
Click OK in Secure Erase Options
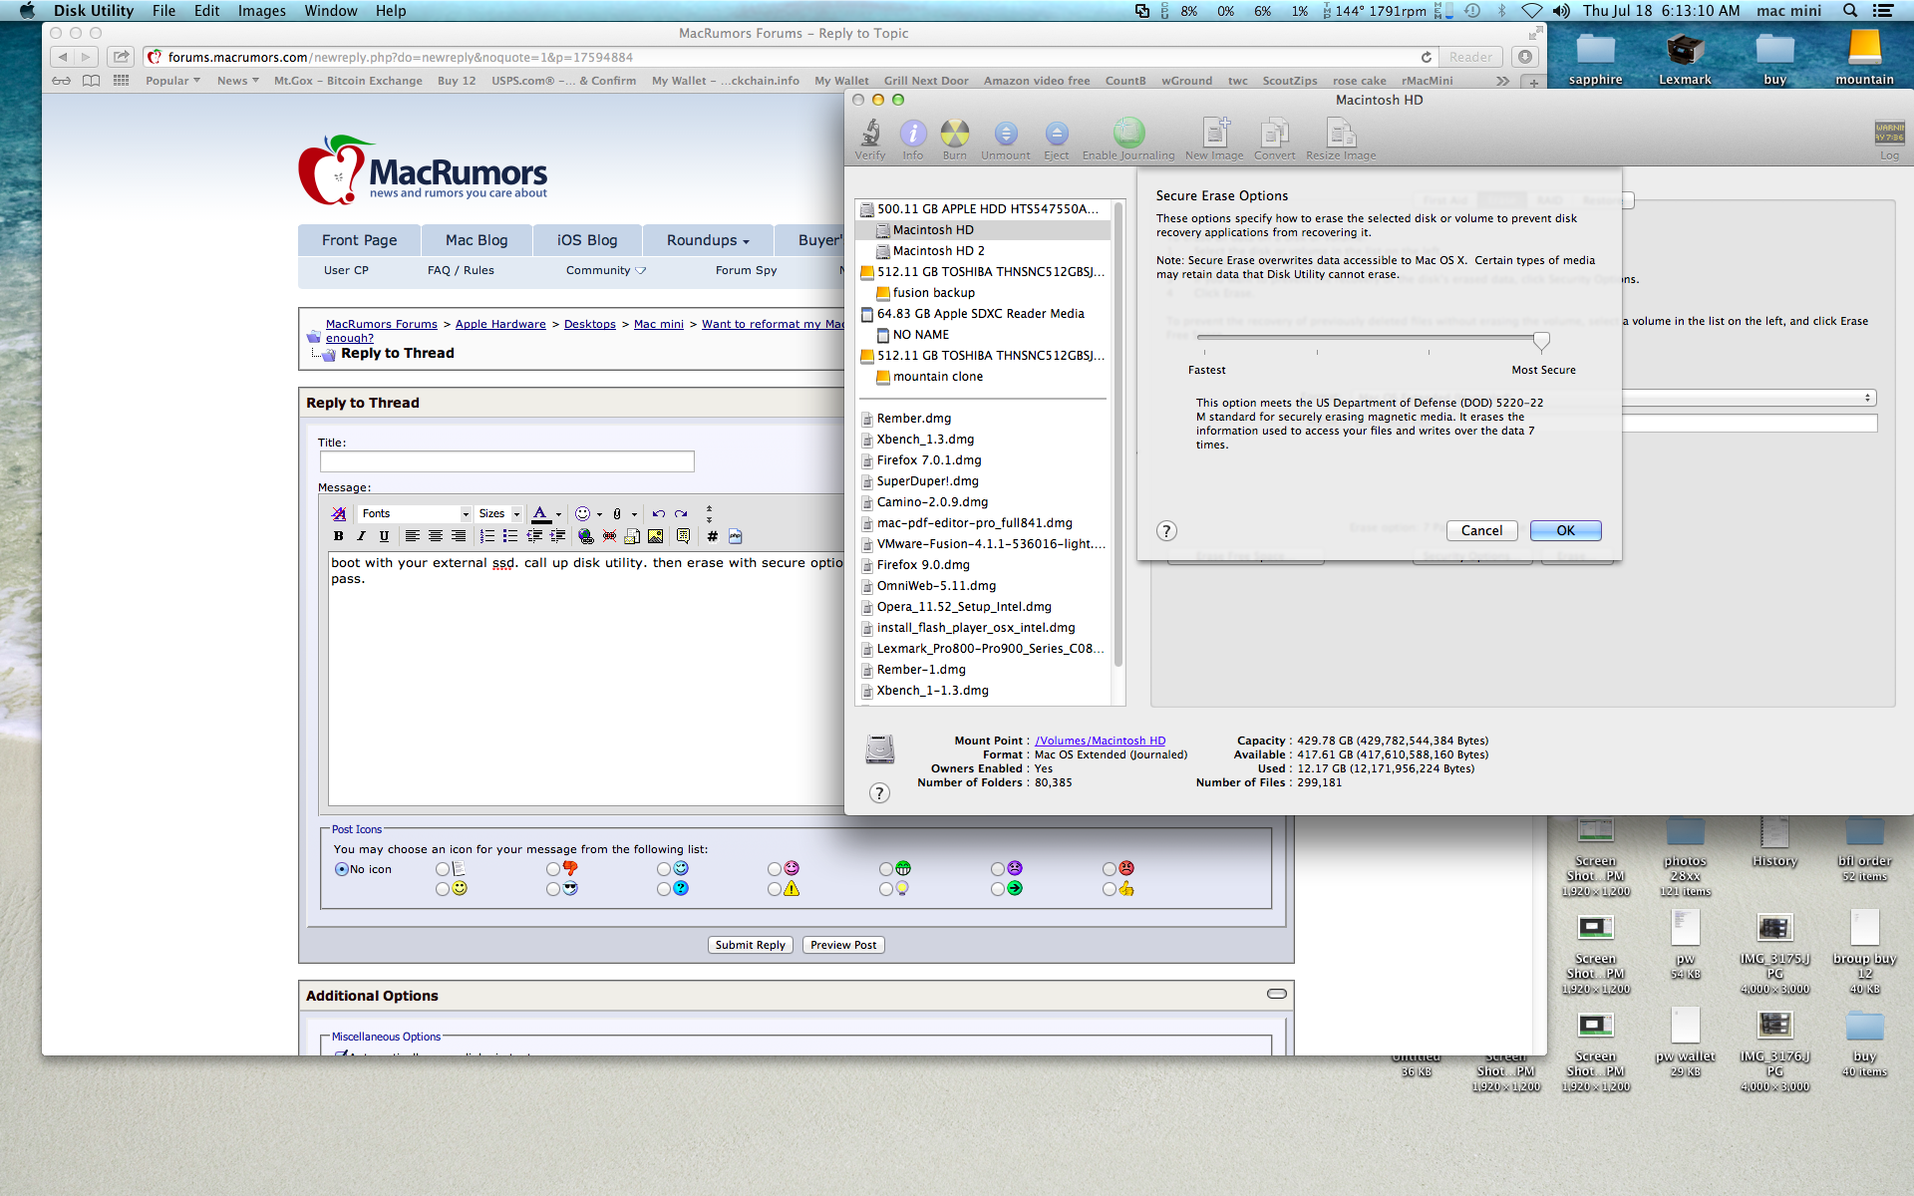click(1565, 531)
